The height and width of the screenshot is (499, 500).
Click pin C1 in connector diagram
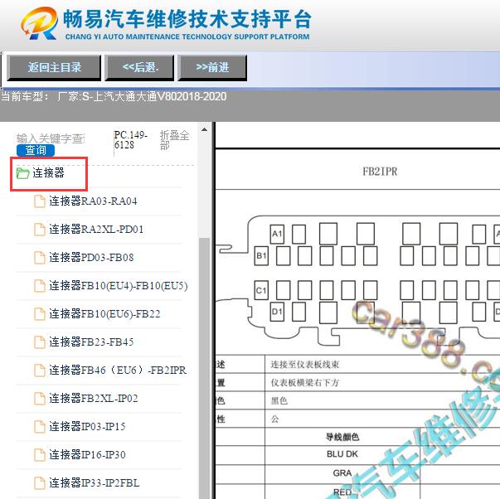[x=261, y=290]
